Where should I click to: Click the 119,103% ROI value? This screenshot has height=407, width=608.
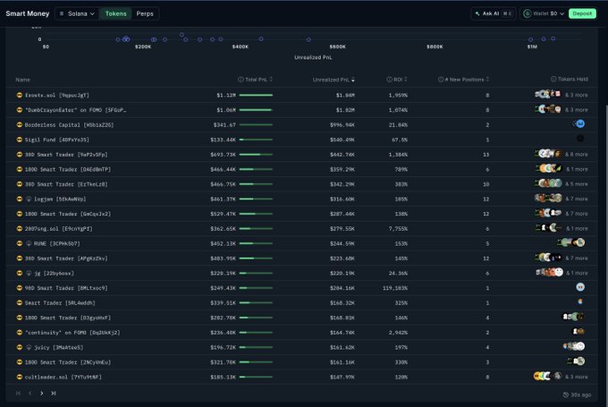pos(395,288)
